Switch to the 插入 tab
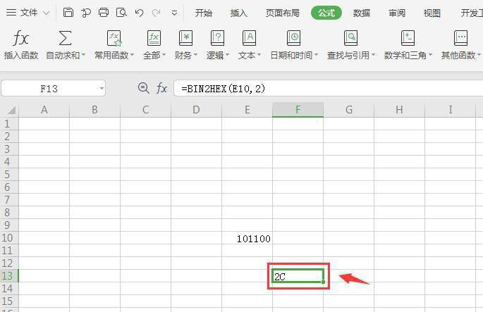Screen dimensions: 483x312 (x=239, y=13)
